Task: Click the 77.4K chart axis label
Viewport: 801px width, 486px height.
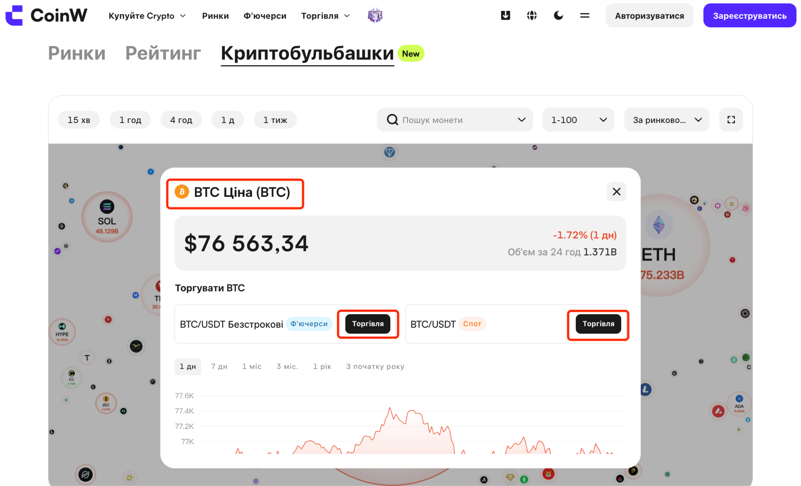Action: click(184, 411)
